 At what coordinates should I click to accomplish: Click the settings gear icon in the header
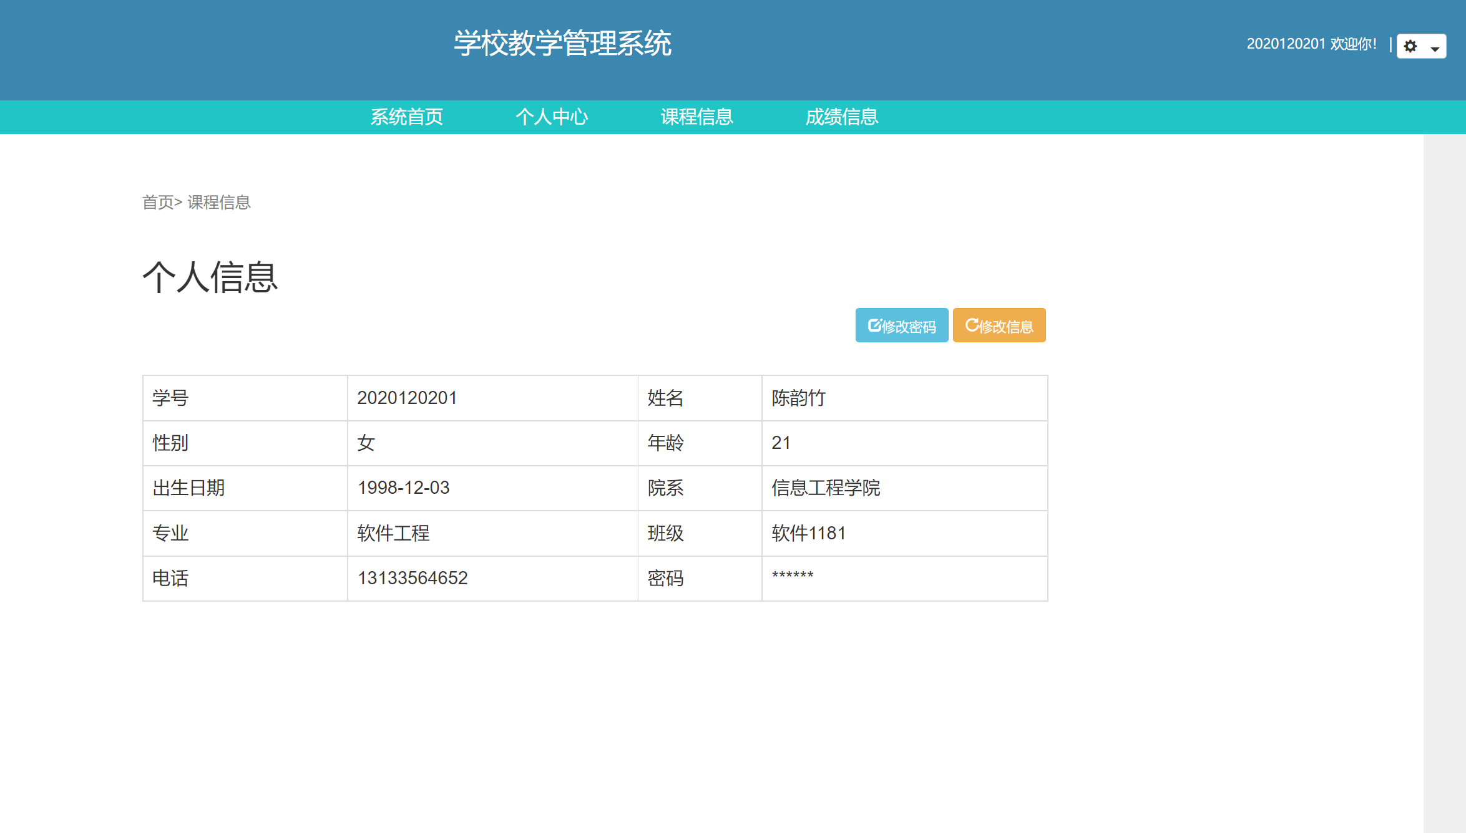pyautogui.click(x=1411, y=46)
